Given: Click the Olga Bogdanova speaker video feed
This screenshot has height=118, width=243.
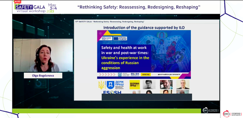Looking at the screenshot, I should tap(43, 55).
